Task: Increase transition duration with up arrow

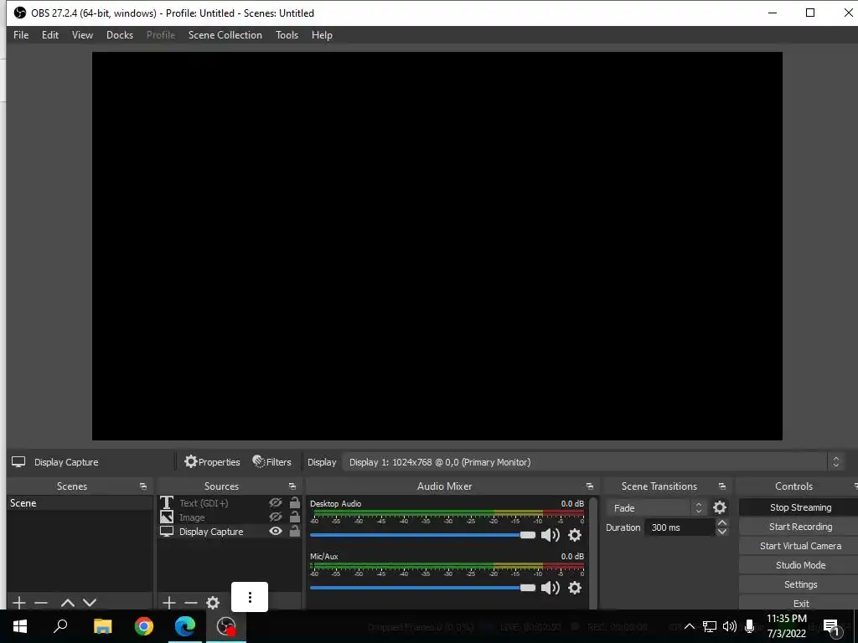Action: [722, 522]
